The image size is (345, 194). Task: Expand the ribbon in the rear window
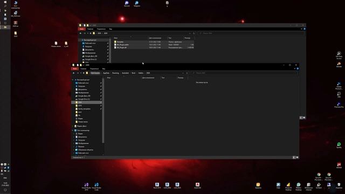[302, 29]
